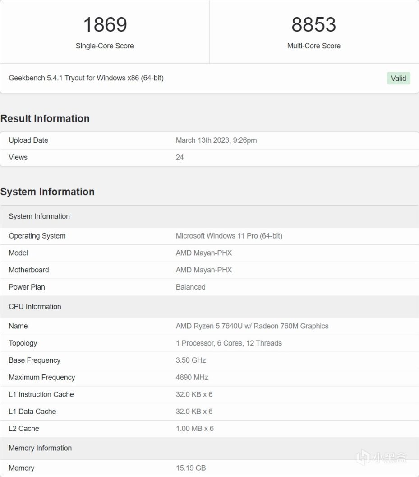419x477 pixels.
Task: Click the Motherboard row label
Action: (29, 270)
